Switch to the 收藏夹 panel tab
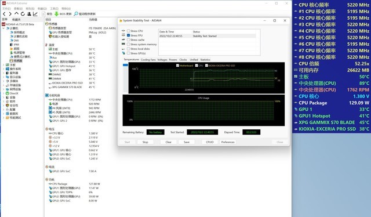 point(16,19)
